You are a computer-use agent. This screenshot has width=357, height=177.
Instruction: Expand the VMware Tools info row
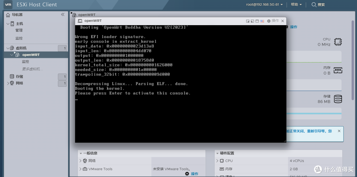[x=80, y=169]
